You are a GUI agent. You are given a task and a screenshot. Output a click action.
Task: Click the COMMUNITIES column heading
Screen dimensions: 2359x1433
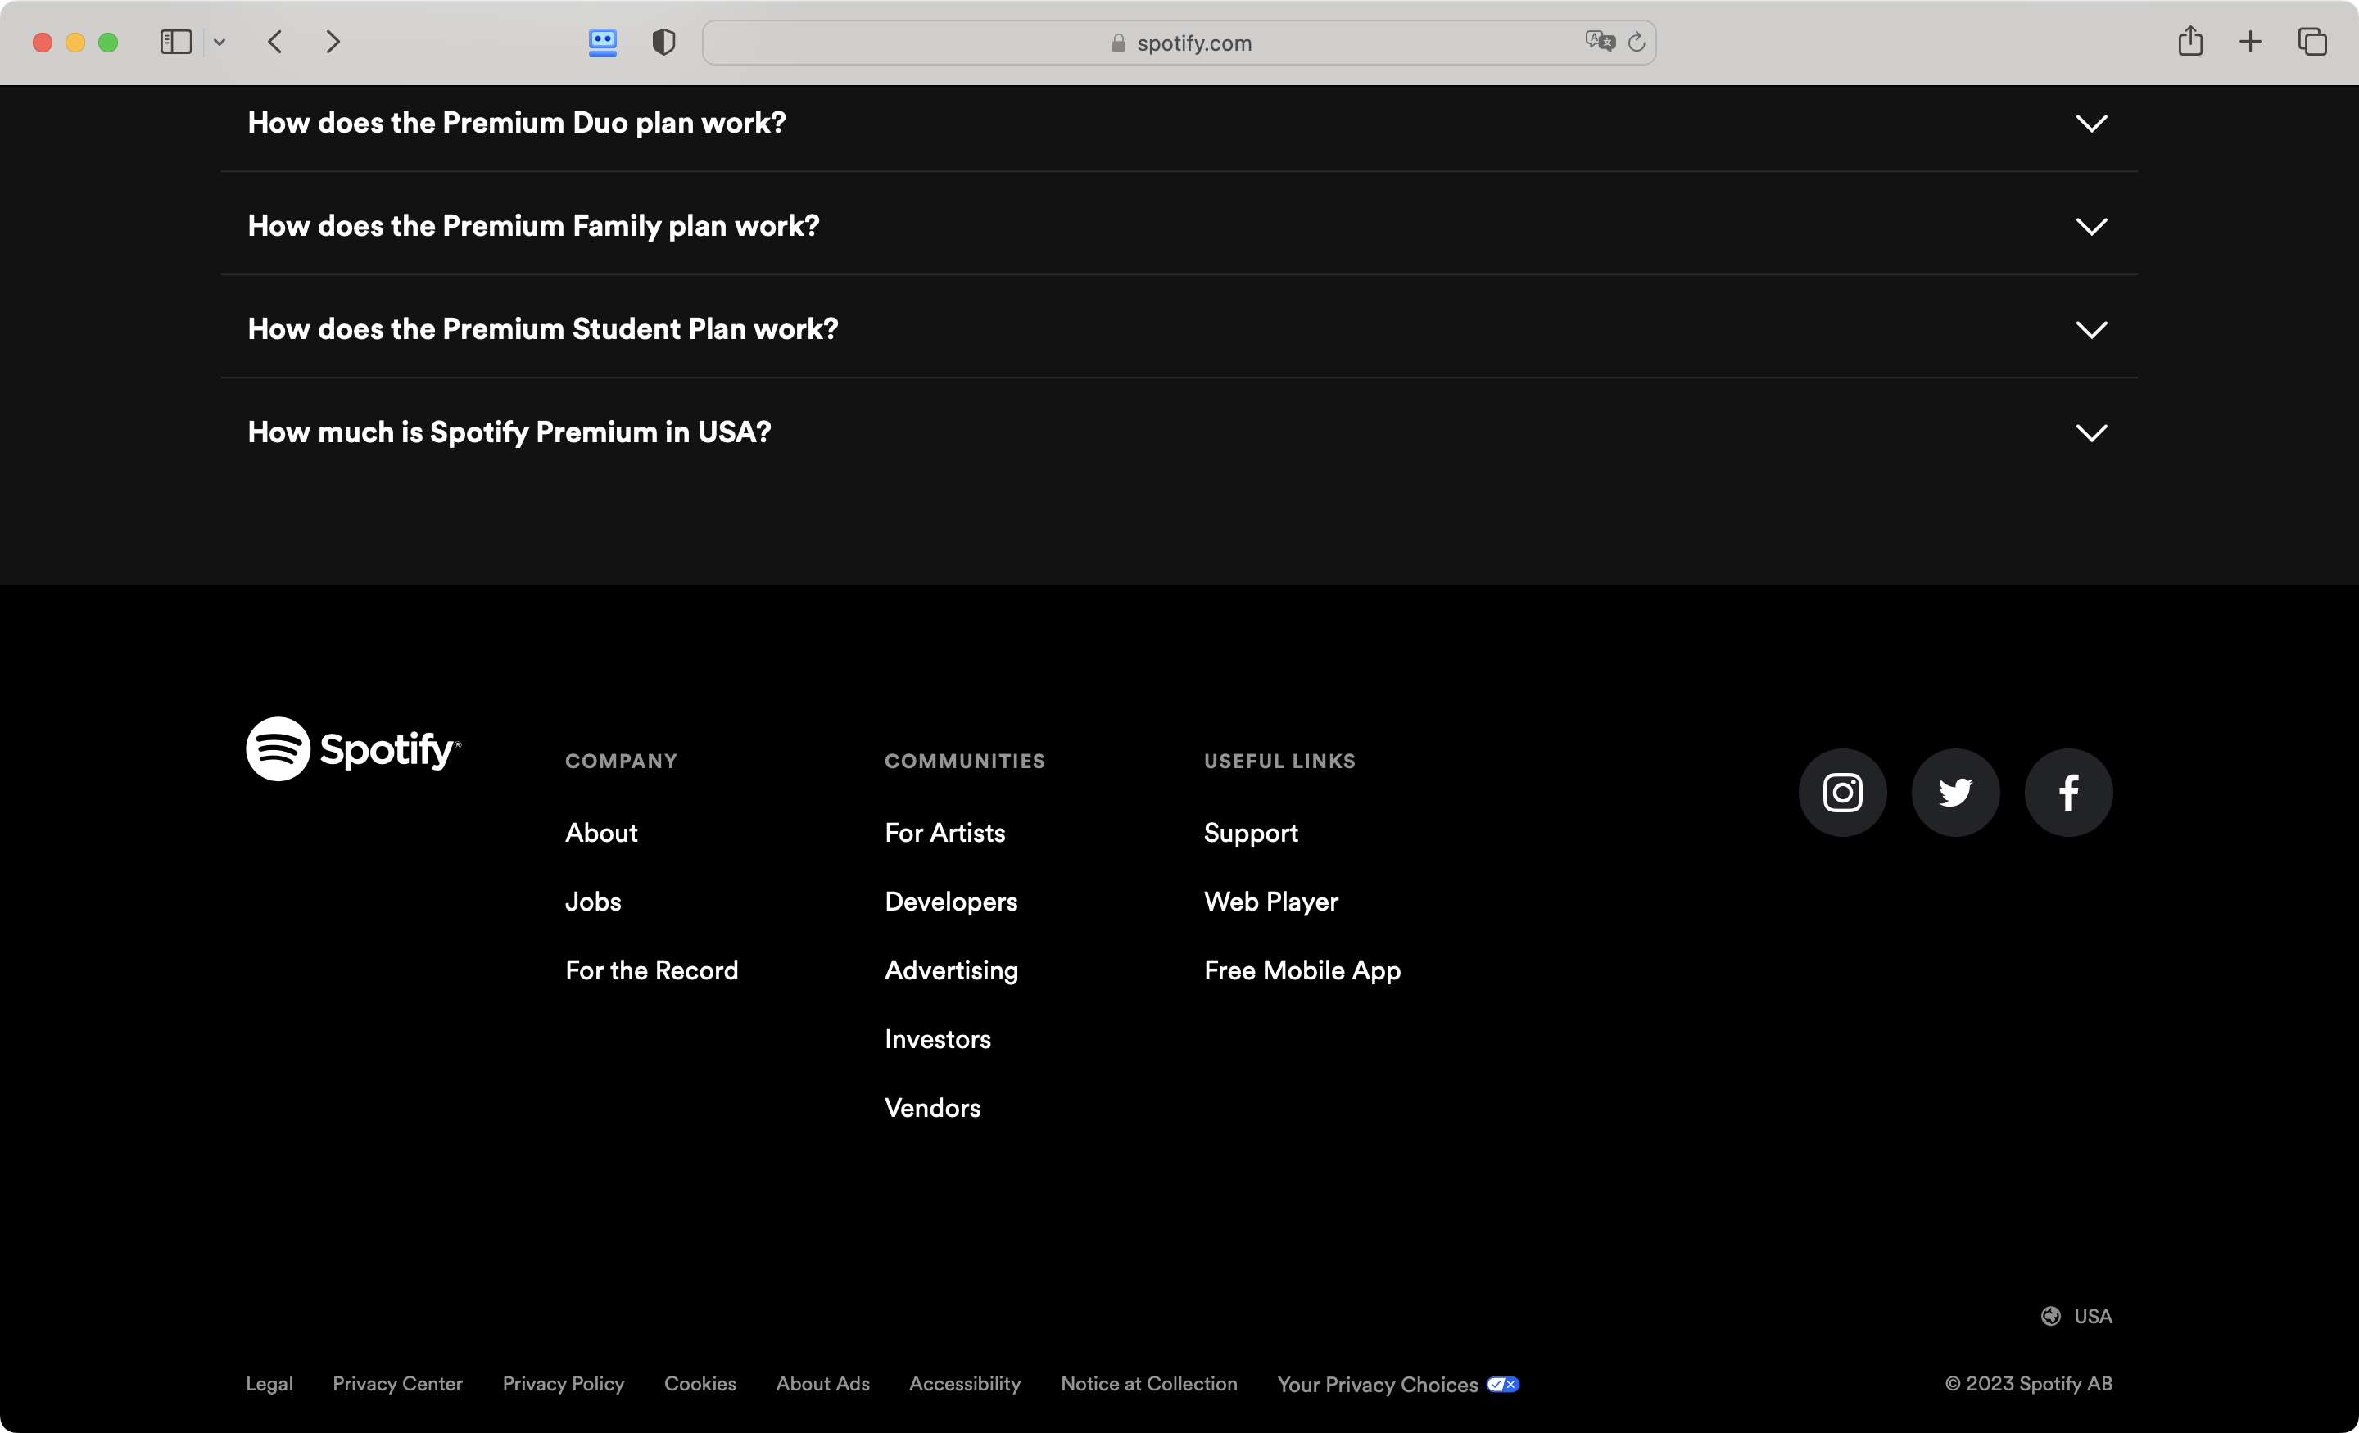tap(964, 761)
